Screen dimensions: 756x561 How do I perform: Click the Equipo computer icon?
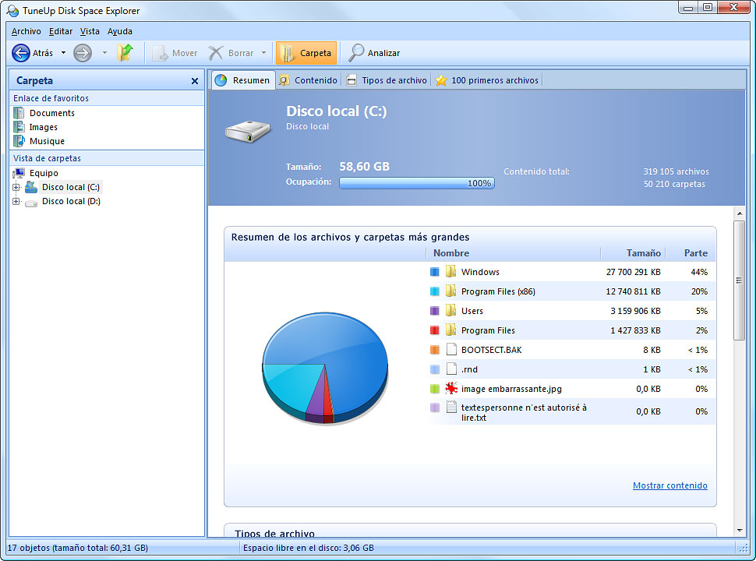[19, 173]
